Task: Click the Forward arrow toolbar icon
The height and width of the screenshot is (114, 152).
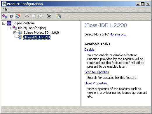Action: coord(40,16)
